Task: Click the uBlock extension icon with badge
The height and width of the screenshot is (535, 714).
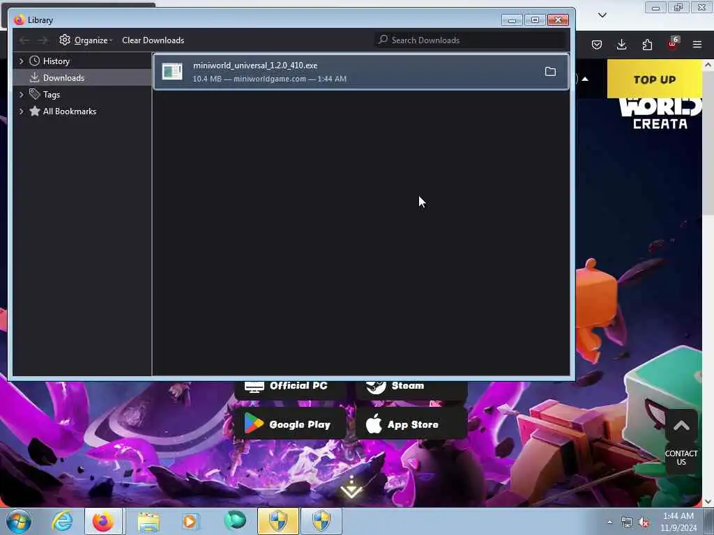Action: point(673,44)
